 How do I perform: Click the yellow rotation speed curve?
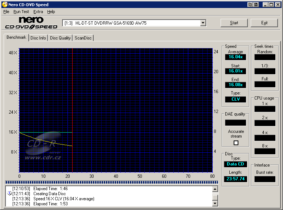(46, 140)
